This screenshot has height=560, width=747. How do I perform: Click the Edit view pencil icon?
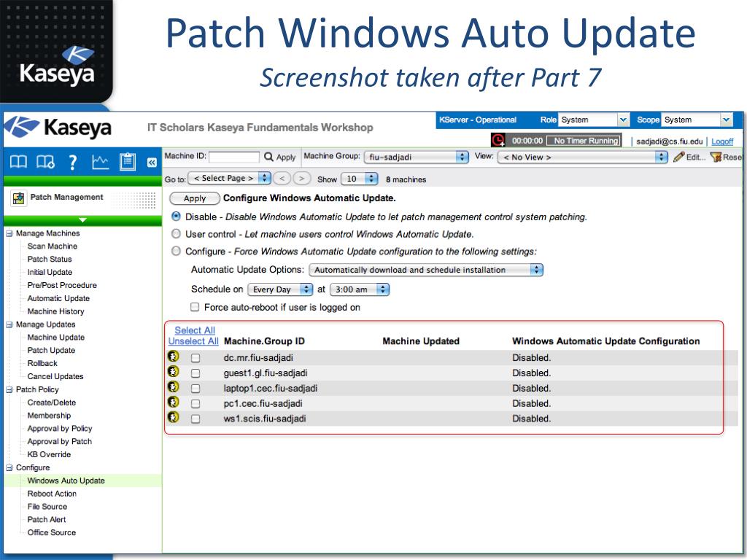[679, 157]
